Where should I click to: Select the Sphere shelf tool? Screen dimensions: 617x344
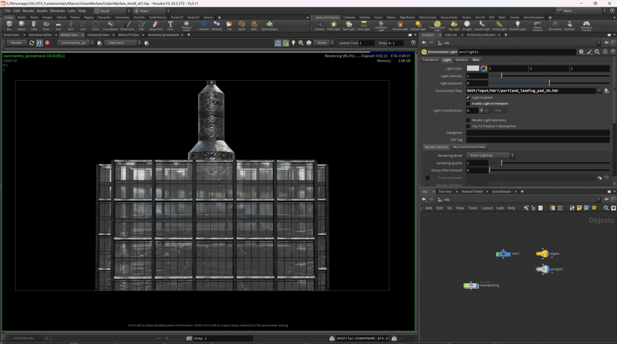[21, 25]
